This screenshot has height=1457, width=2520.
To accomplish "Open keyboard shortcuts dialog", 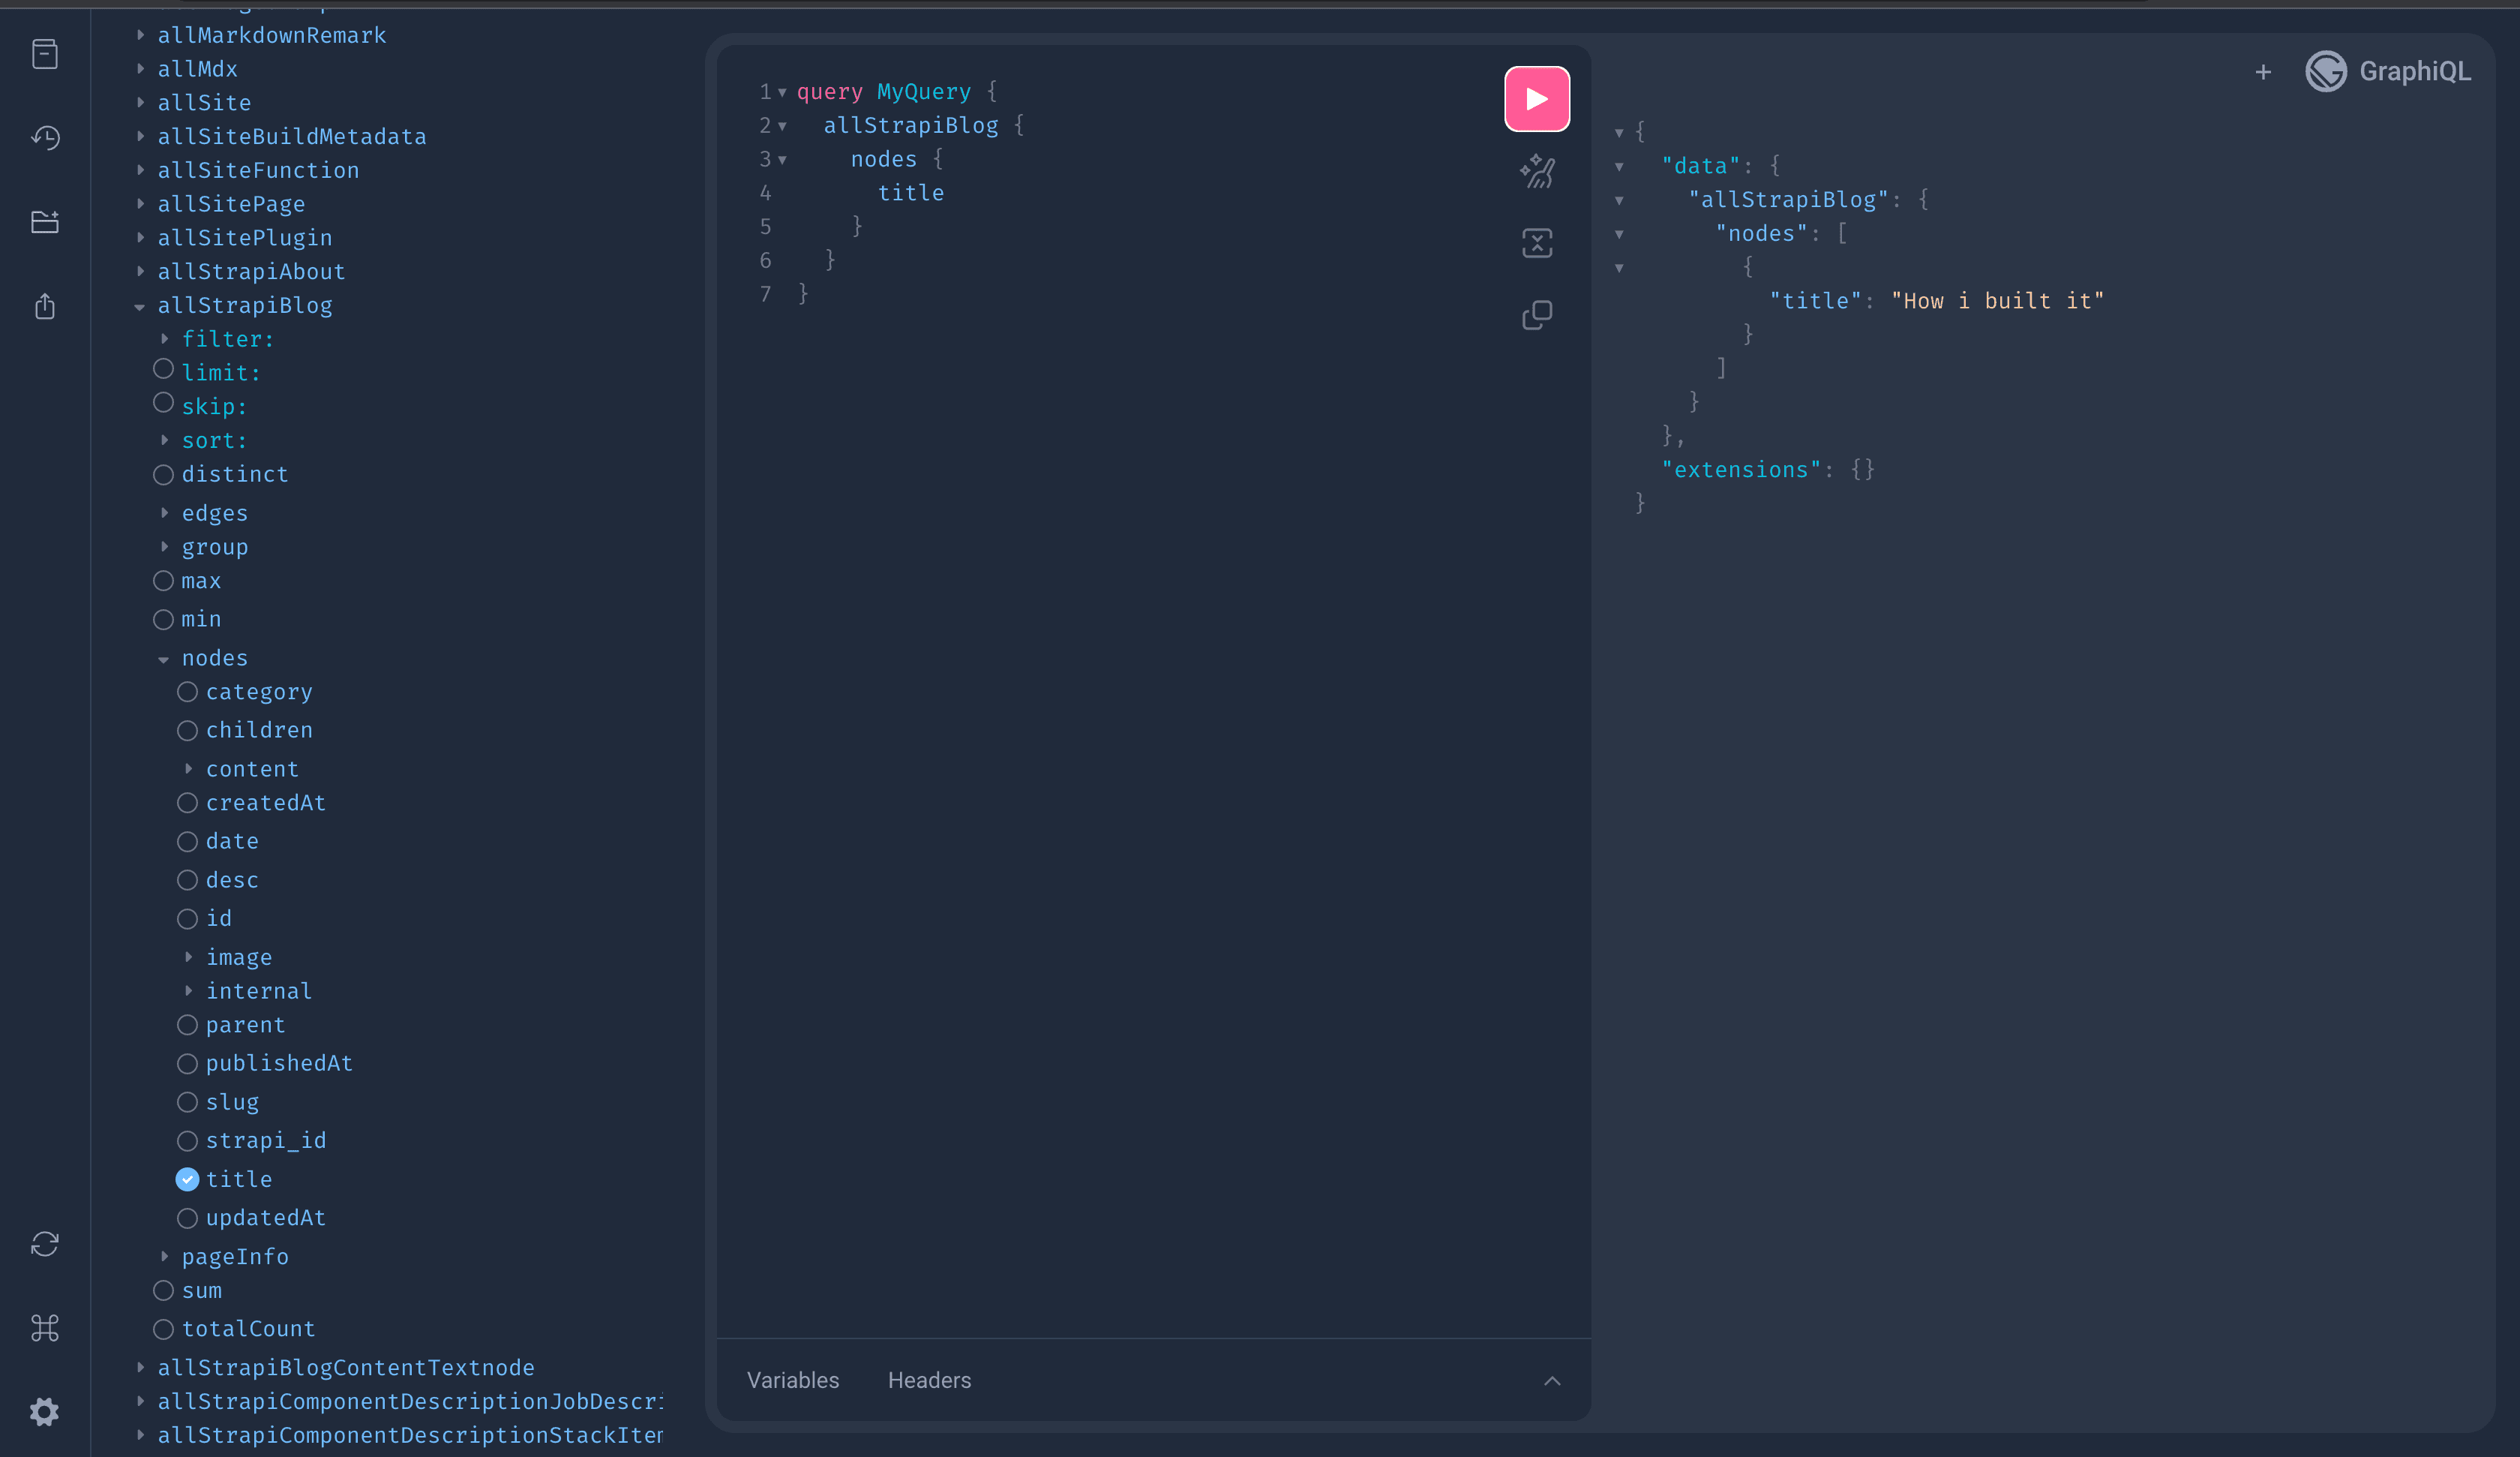I will point(45,1328).
